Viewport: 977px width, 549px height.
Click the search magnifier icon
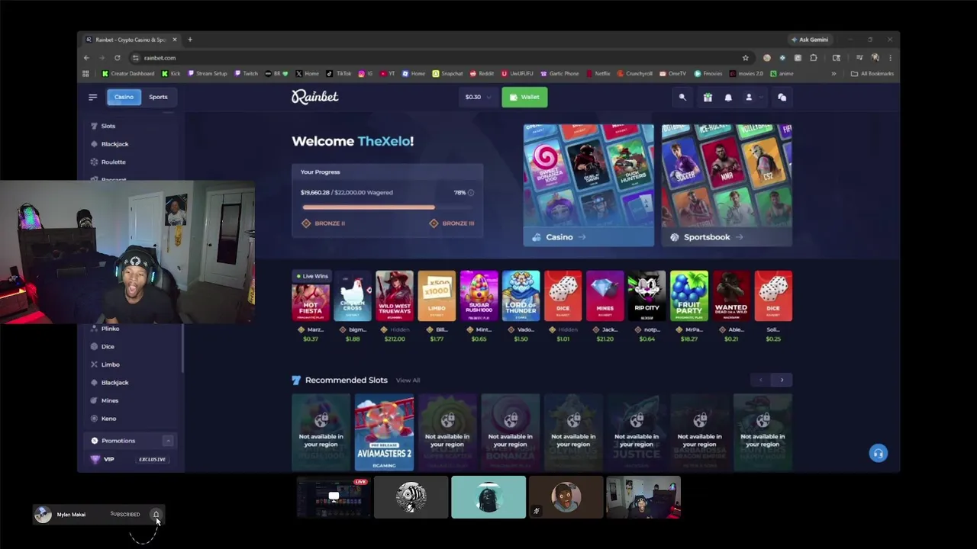pos(682,97)
